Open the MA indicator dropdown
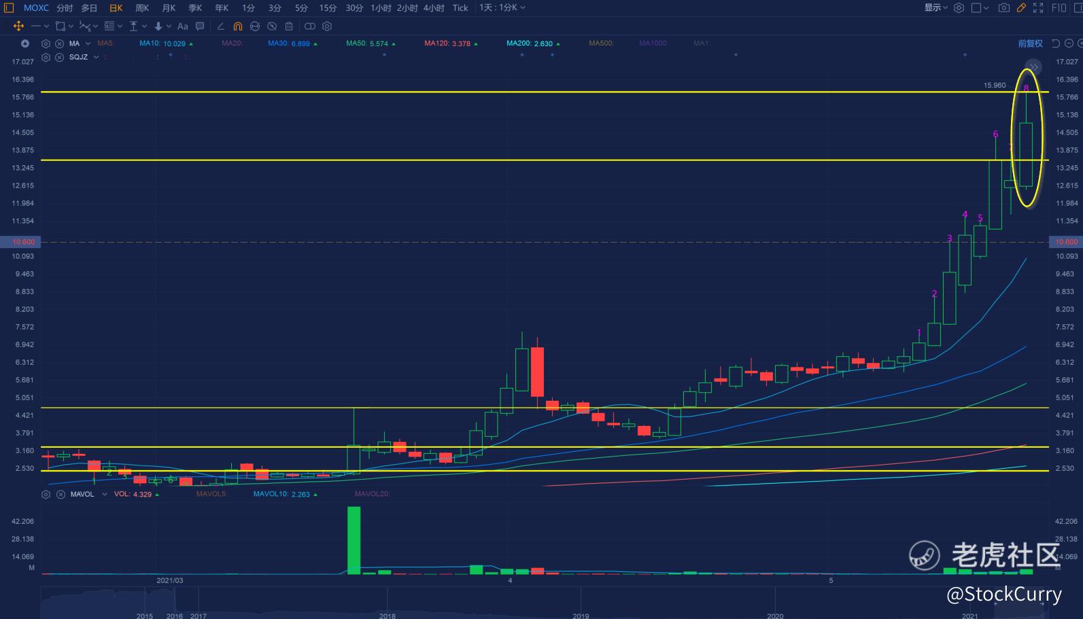Image resolution: width=1083 pixels, height=619 pixels. click(x=88, y=43)
